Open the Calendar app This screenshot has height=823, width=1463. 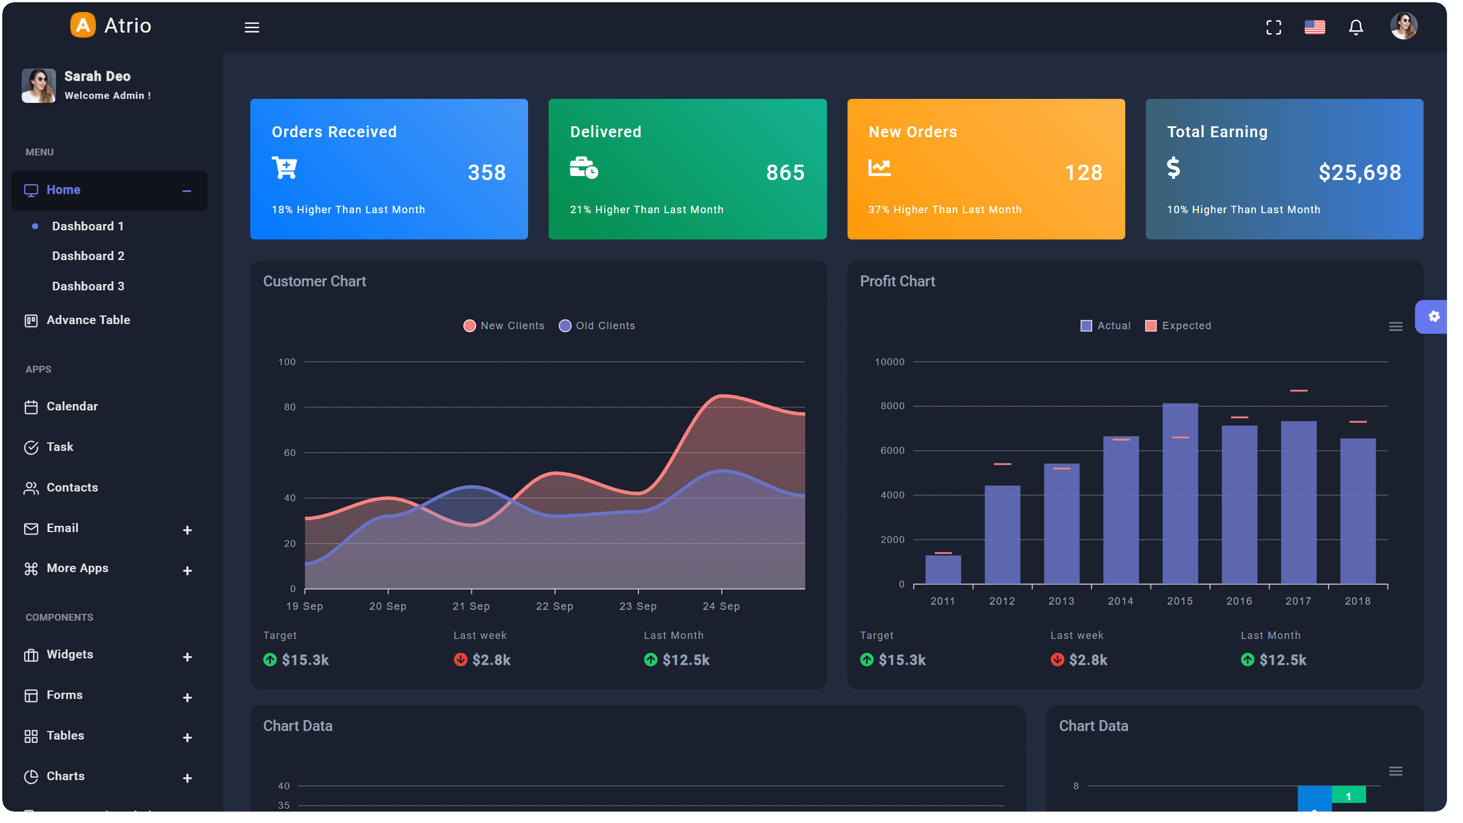click(72, 406)
